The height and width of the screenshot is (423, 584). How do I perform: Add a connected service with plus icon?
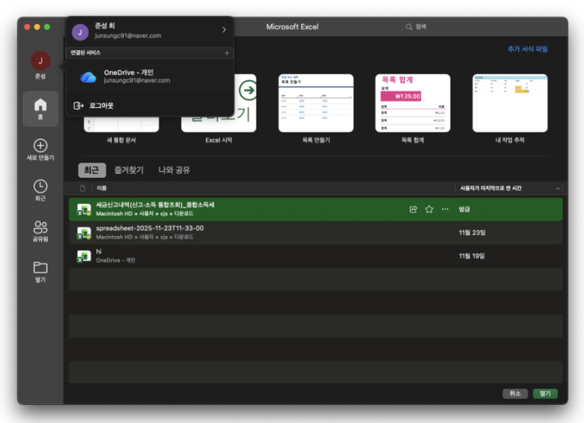pyautogui.click(x=227, y=53)
